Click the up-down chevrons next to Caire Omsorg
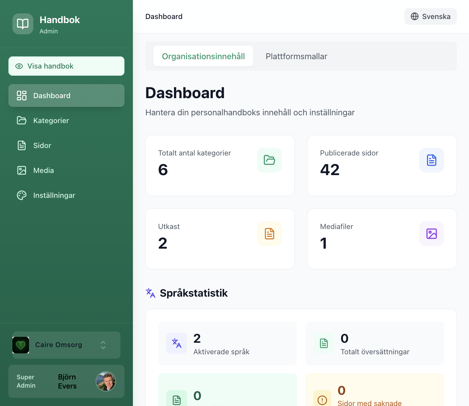This screenshot has width=469, height=406. tap(103, 345)
